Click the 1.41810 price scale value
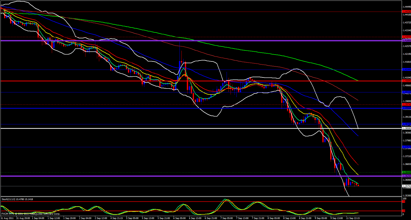The height and width of the screenshot is (220, 411). pyautogui.click(x=407, y=62)
